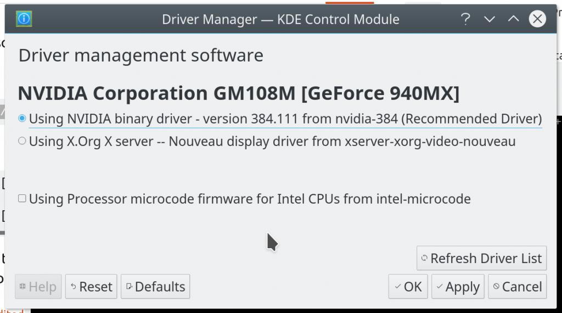Viewport: 562px width, 313px height.
Task: Click the Apply button
Action: [457, 287]
